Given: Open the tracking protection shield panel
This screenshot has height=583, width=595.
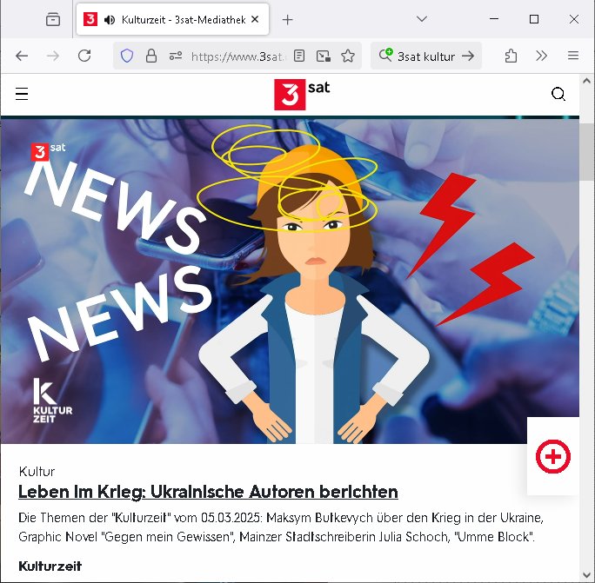Looking at the screenshot, I should [x=127, y=56].
